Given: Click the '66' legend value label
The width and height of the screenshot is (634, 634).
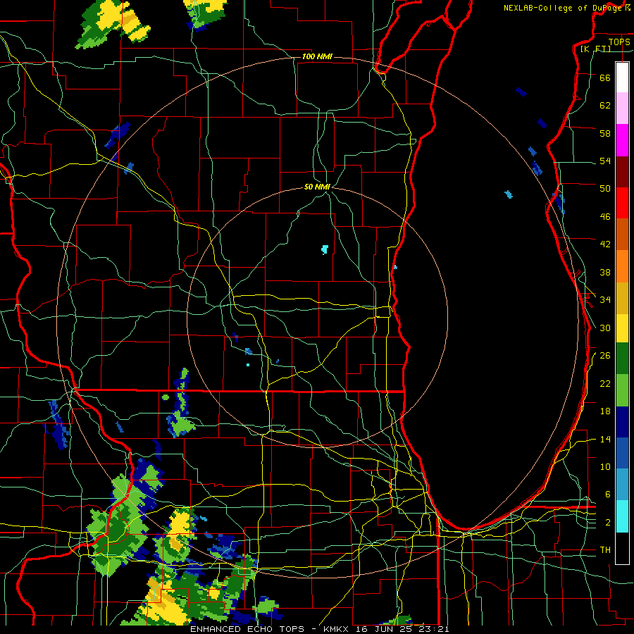Looking at the screenshot, I should coord(605,77).
